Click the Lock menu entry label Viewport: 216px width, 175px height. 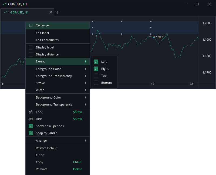point(39,112)
